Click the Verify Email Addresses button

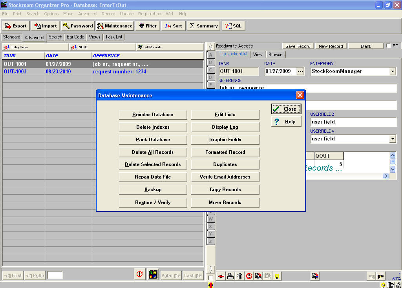(225, 177)
